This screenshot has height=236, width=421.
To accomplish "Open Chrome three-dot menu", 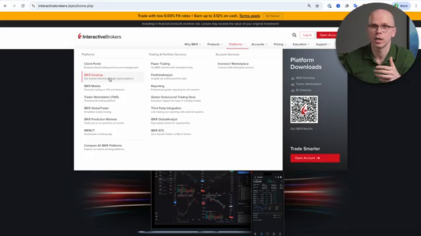I will point(416,6).
